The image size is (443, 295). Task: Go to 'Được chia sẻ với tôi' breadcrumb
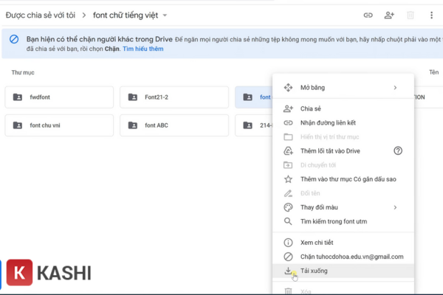pos(41,15)
